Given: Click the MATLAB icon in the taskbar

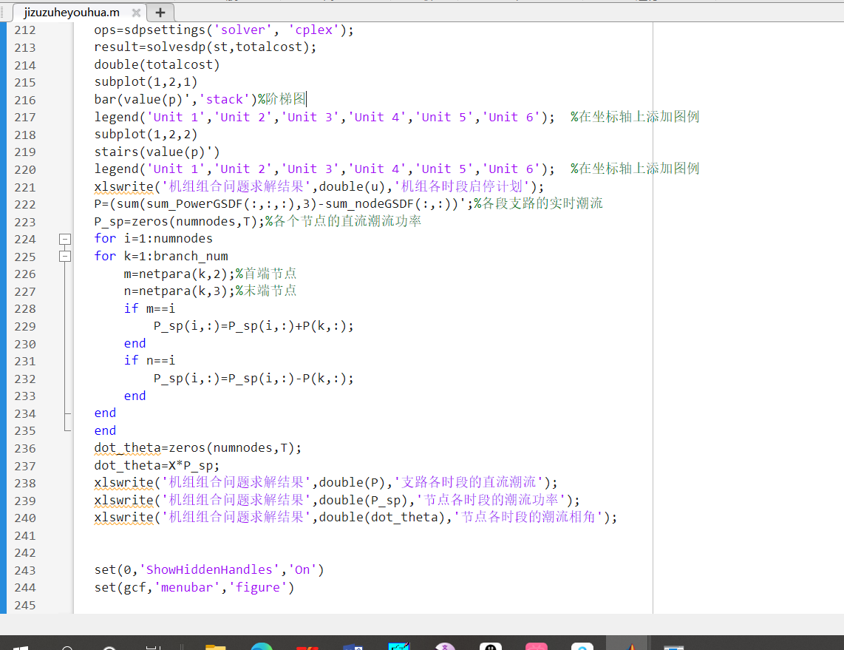Looking at the screenshot, I should tap(630, 646).
